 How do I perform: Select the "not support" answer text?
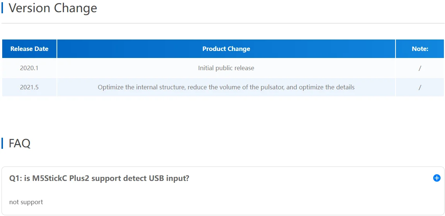point(26,202)
